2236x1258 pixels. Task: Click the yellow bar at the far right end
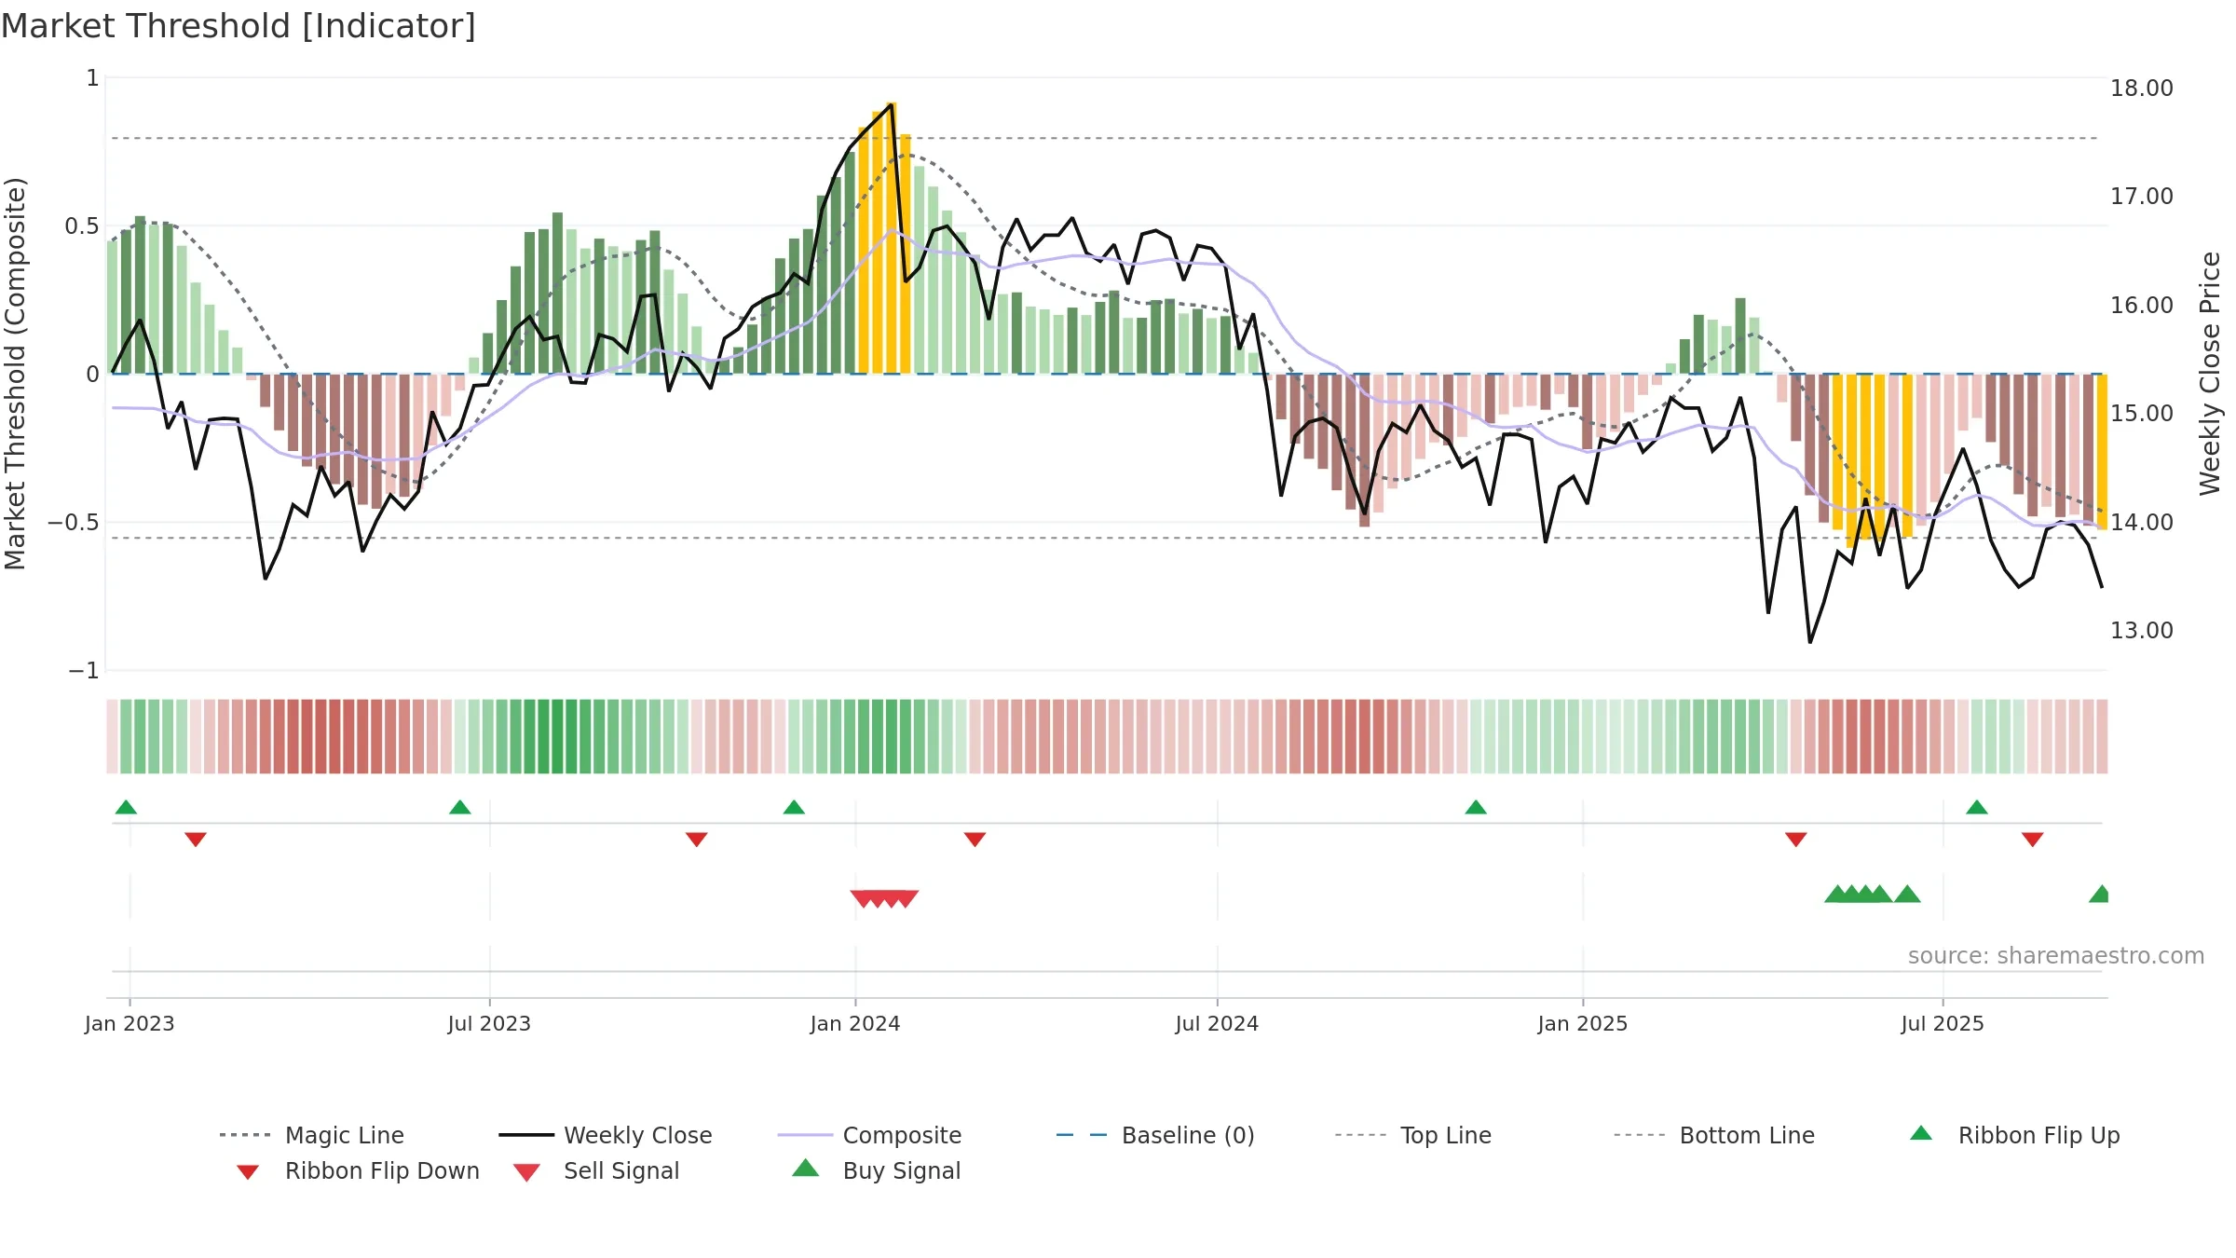[x=2102, y=452]
